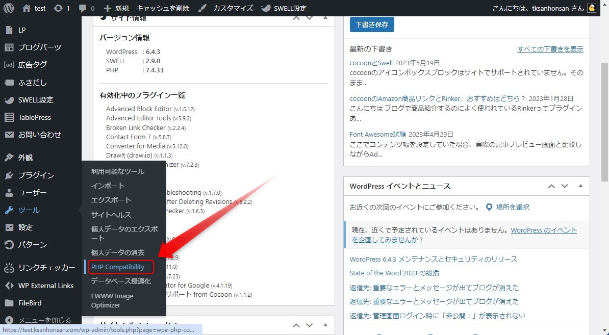609x335 pixels.
Task: Move サイト情報 panel up
Action: click(296, 18)
